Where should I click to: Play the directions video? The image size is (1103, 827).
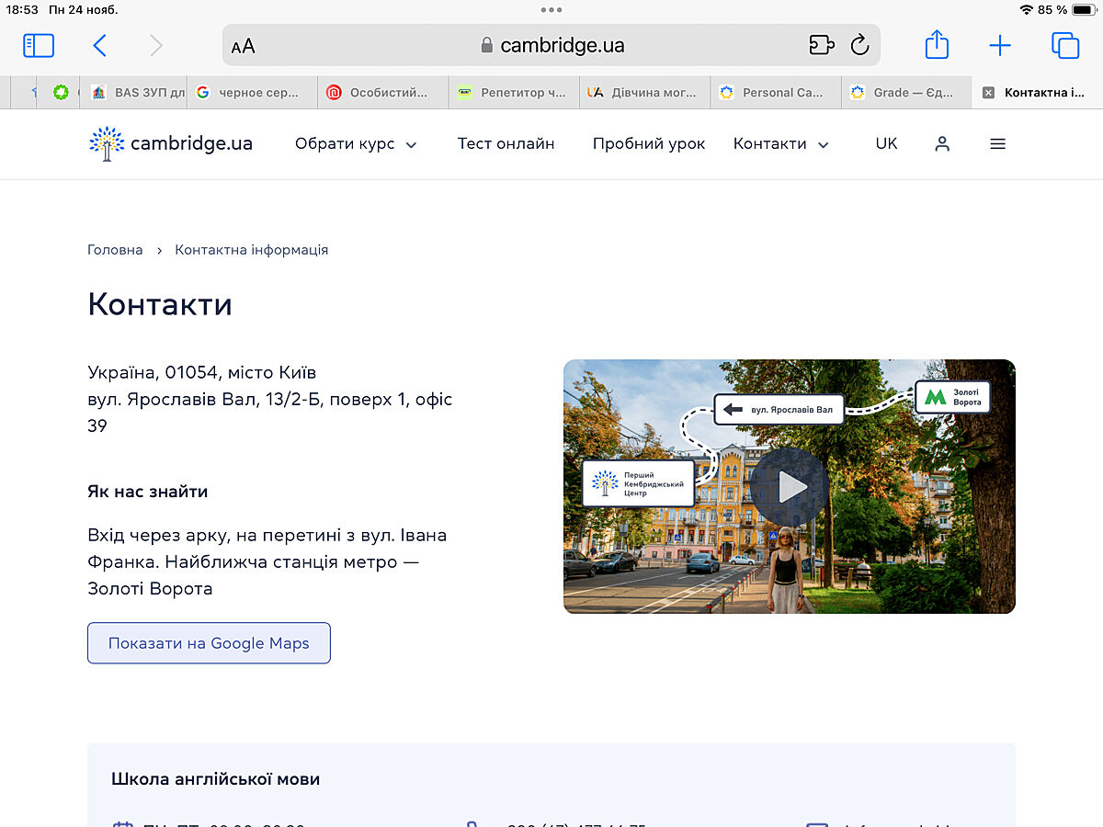790,487
